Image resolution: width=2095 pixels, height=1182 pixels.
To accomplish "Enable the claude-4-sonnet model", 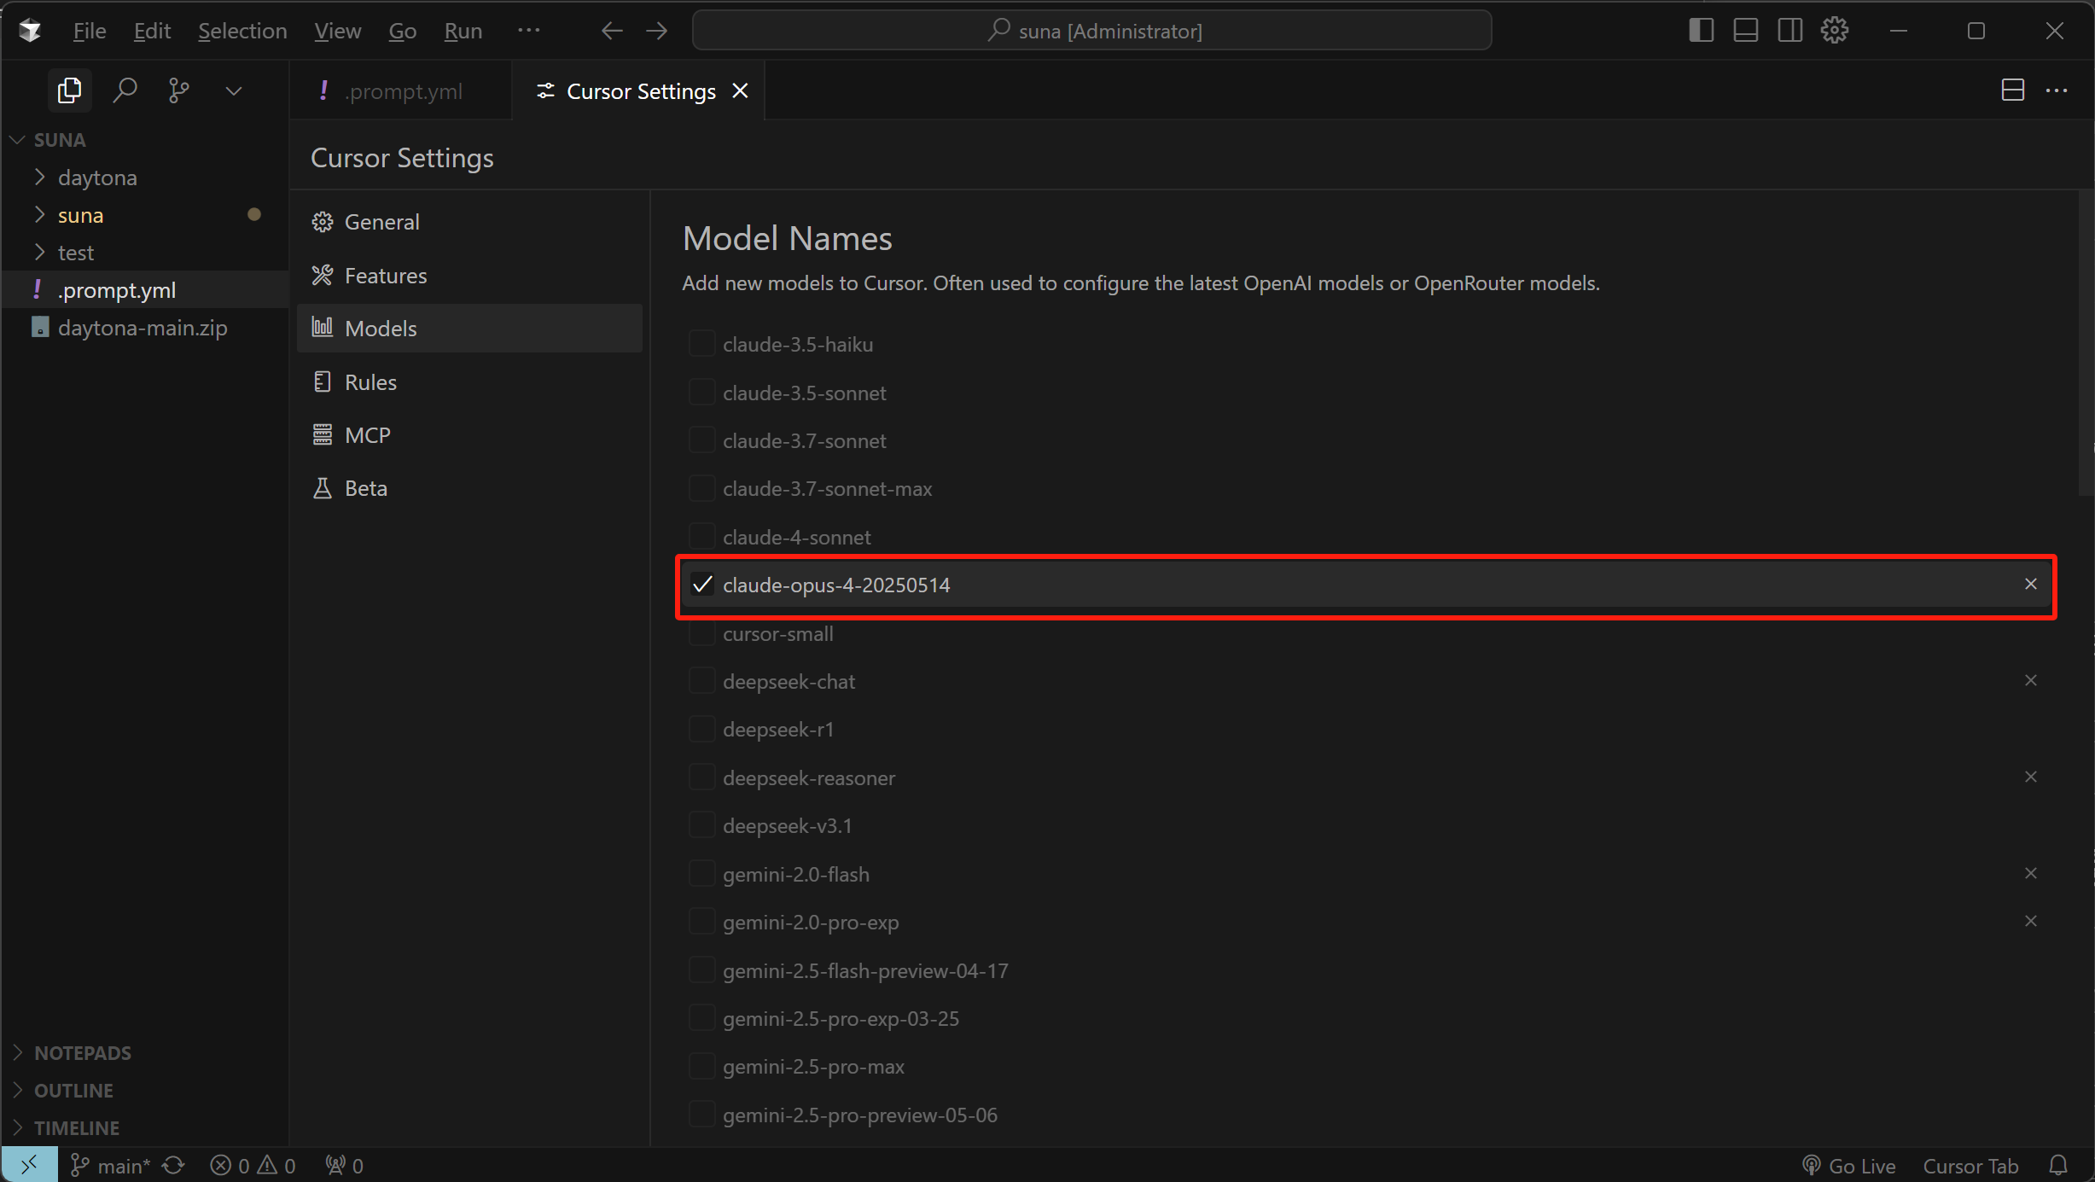I will 701,537.
